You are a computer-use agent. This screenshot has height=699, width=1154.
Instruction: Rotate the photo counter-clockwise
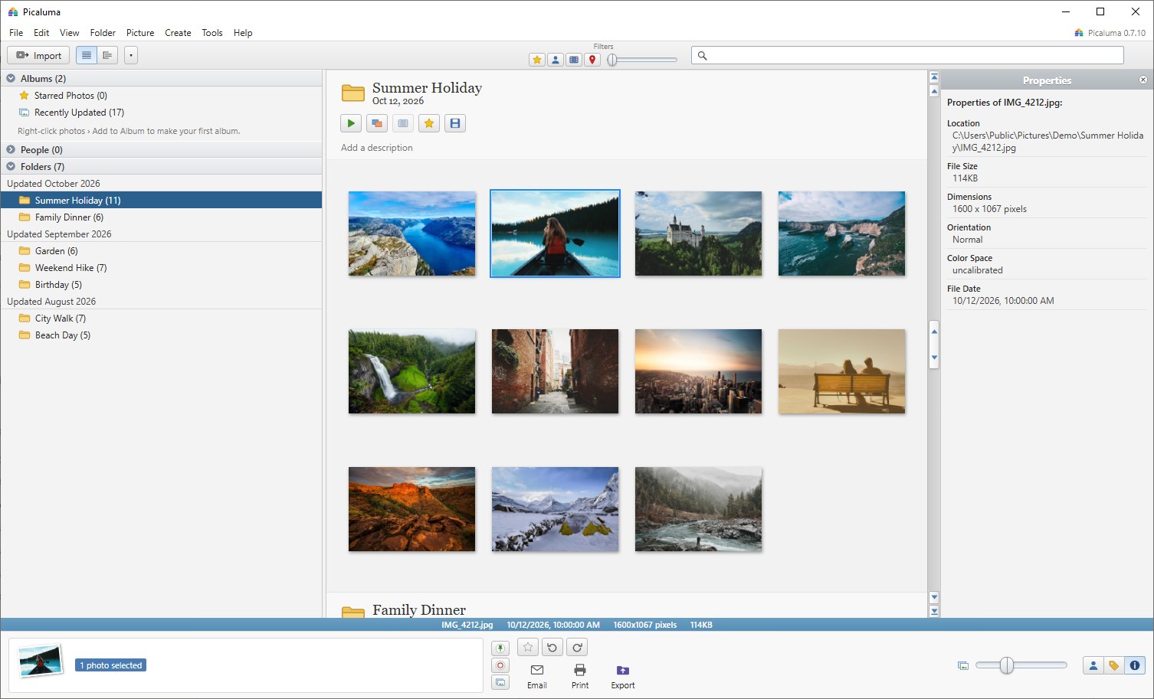(552, 648)
